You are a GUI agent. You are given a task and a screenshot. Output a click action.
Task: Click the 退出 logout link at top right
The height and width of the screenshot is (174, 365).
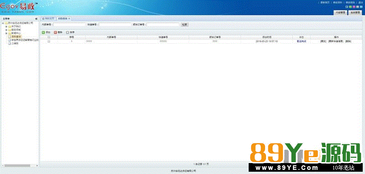tap(360, 2)
